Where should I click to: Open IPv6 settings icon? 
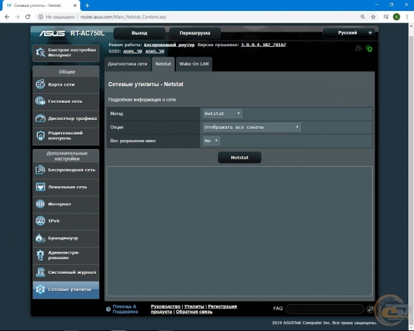pyautogui.click(x=41, y=221)
